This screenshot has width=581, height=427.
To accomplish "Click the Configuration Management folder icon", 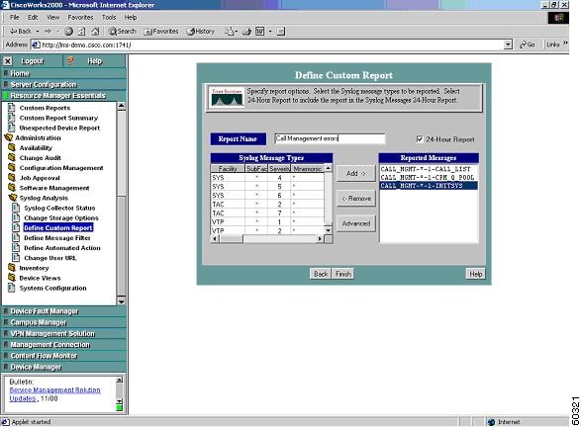I will 12,168.
